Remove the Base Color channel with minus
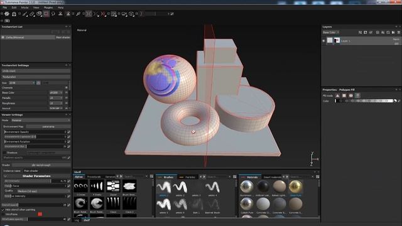The width and height of the screenshot is (402, 226). click(67, 92)
